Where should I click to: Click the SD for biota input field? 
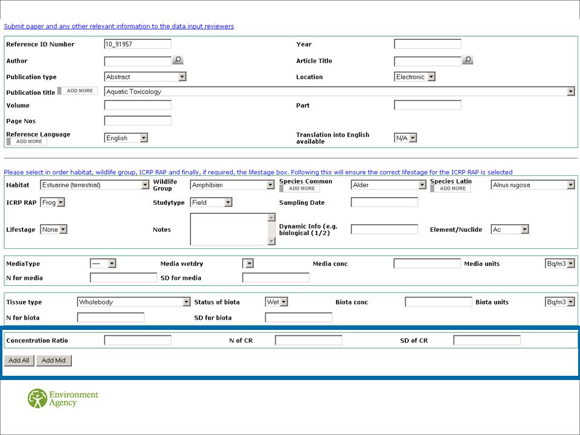point(298,317)
